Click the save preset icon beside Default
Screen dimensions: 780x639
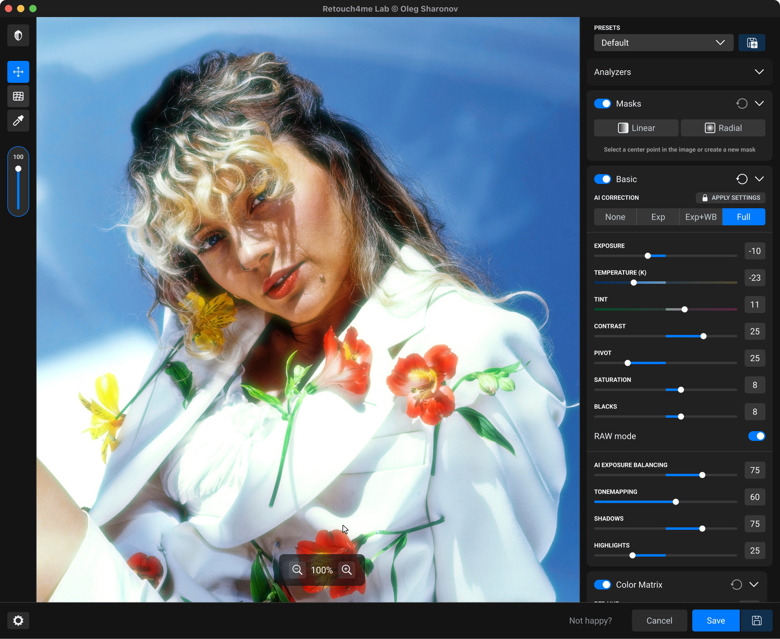[x=752, y=43]
